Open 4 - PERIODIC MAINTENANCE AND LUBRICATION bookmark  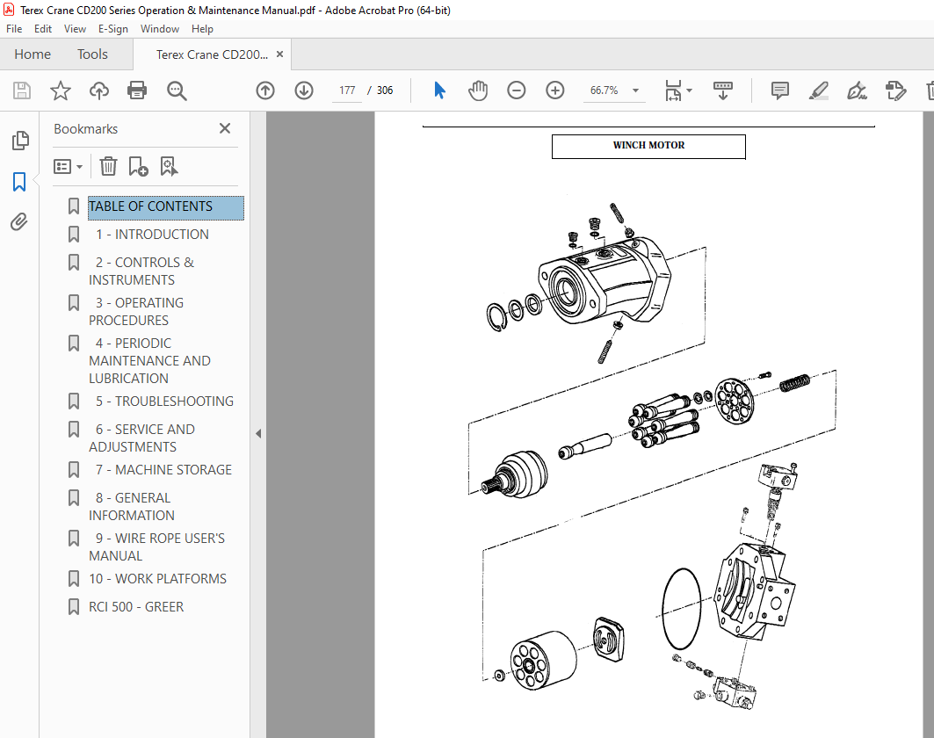(149, 360)
